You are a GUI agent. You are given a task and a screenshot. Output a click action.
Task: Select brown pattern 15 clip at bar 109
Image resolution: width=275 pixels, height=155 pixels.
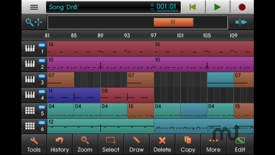tap(244, 111)
